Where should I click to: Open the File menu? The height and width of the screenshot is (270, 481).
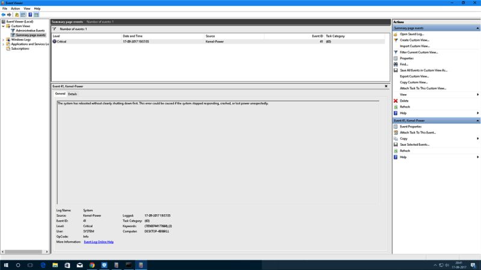[5, 8]
